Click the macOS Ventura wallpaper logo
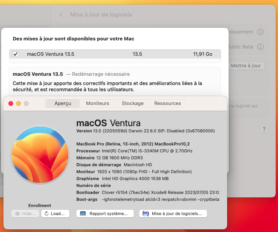 coord(40,155)
